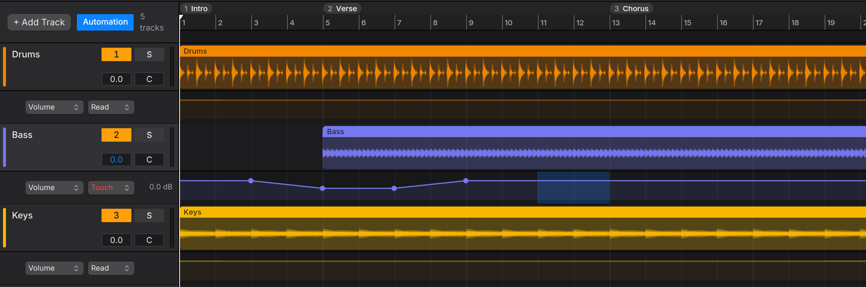Toggle Bass track number 2 button
The image size is (866, 287).
point(116,135)
